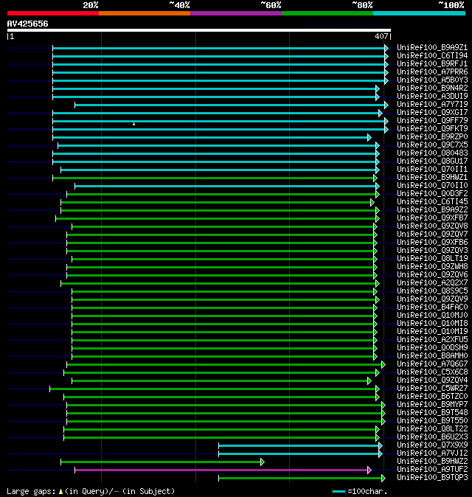The image size is (472, 497).
Task: Select the UniRef100_B6U2X3 label
Action: 432,437
